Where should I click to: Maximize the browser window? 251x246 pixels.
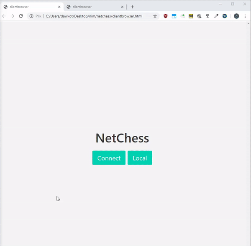233,4
